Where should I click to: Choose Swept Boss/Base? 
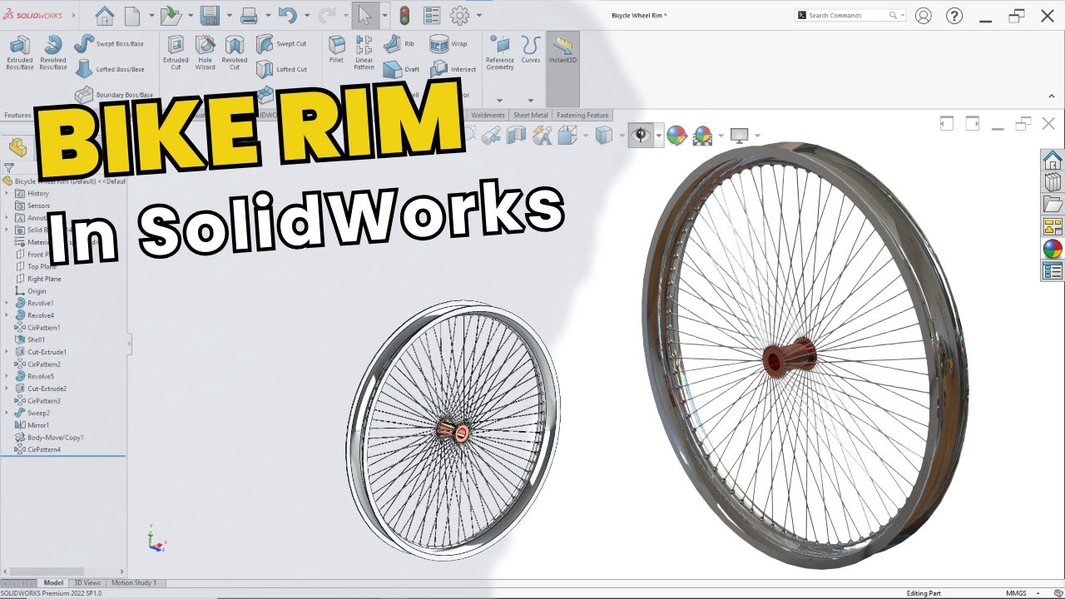tap(109, 43)
